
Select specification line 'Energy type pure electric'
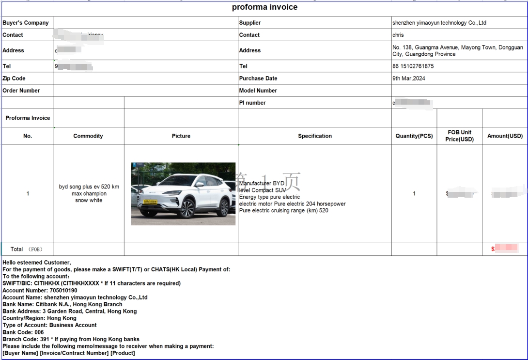tap(269, 197)
